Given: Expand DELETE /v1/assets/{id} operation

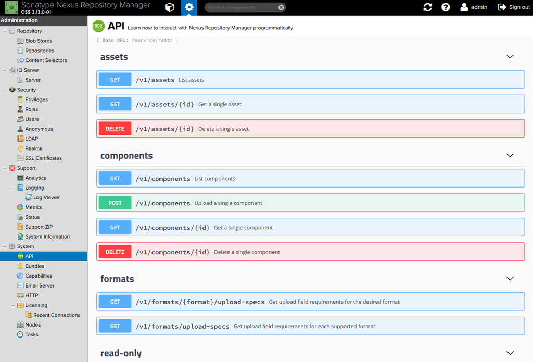Looking at the screenshot, I should (310, 129).
